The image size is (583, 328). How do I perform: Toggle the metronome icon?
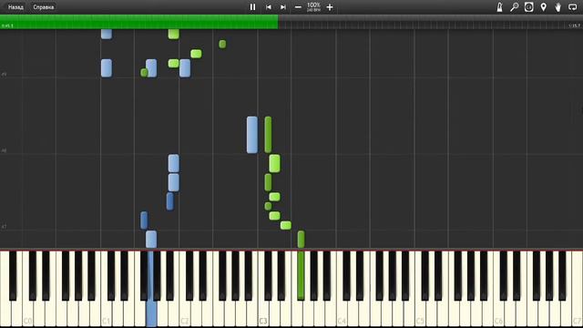click(x=499, y=7)
